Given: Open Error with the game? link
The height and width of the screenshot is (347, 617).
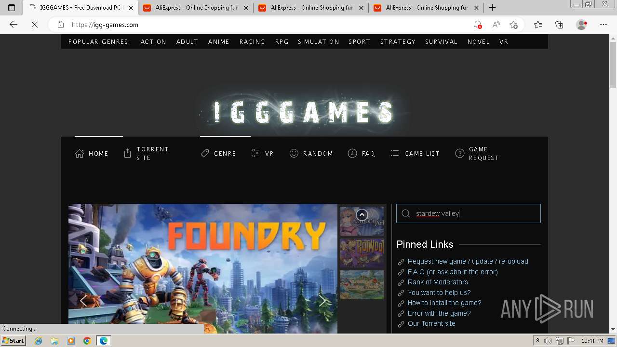Looking at the screenshot, I should click(x=439, y=313).
